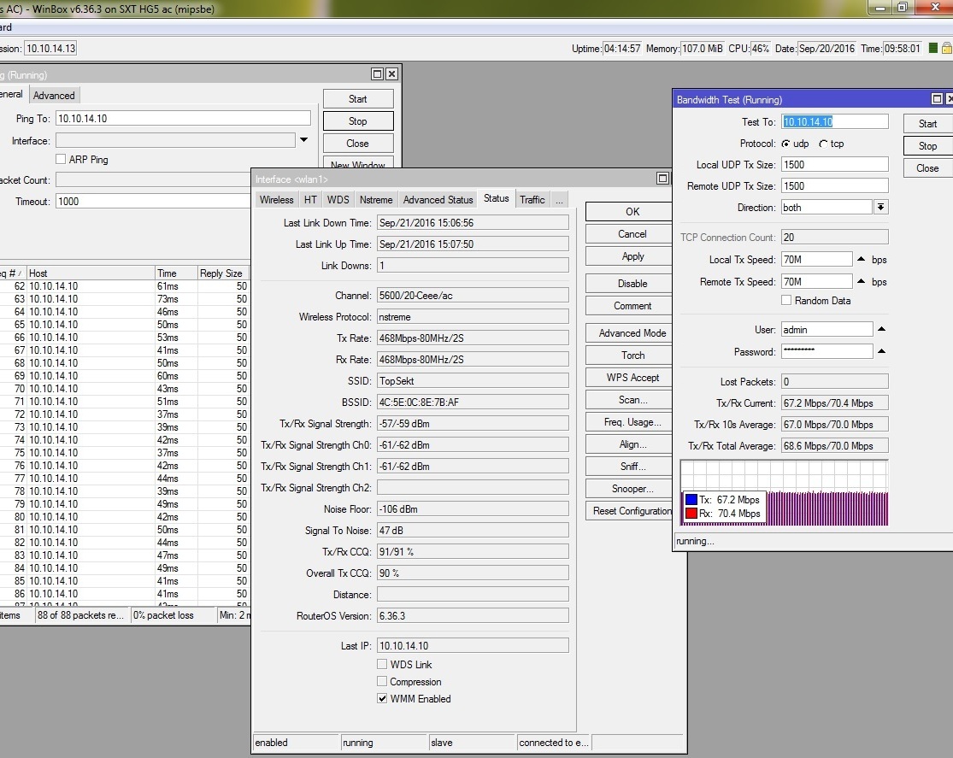
Task: Switch to Advanced Mode
Action: [630, 333]
